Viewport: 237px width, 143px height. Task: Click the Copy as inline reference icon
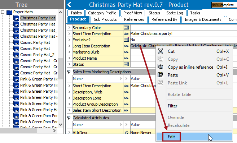[x=161, y=67]
